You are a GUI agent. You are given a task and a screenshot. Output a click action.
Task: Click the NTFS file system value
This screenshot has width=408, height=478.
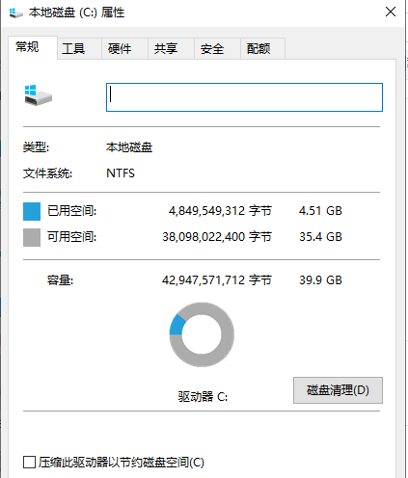[121, 173]
